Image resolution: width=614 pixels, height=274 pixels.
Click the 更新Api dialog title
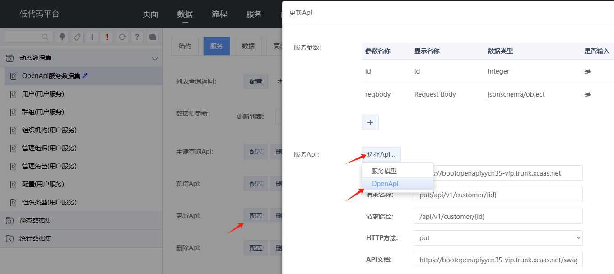tap(301, 13)
